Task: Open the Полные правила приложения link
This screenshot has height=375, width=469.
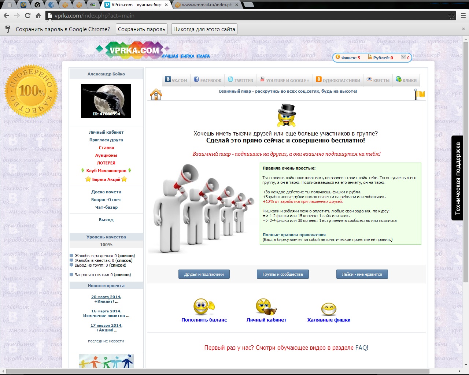Action: pyautogui.click(x=294, y=235)
